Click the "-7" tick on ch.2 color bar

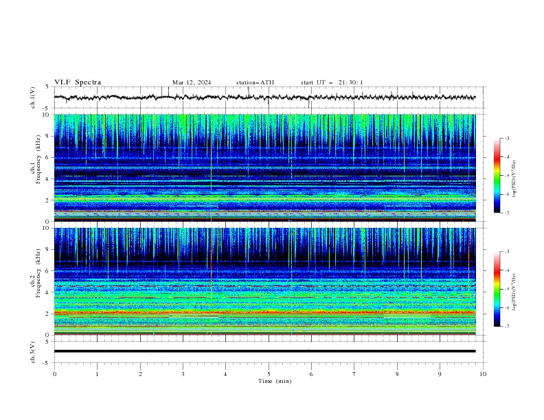point(507,327)
